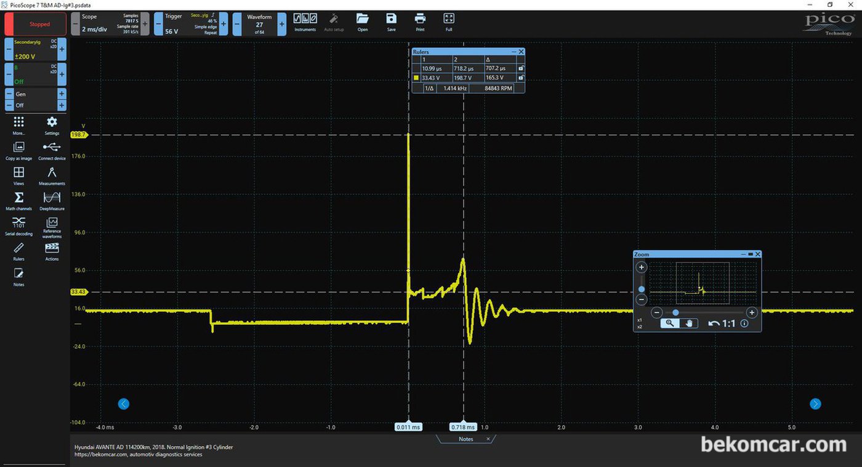Viewport: 862px width, 467px height.
Task: Click the 0.718 ms ruler marker
Action: pos(463,426)
